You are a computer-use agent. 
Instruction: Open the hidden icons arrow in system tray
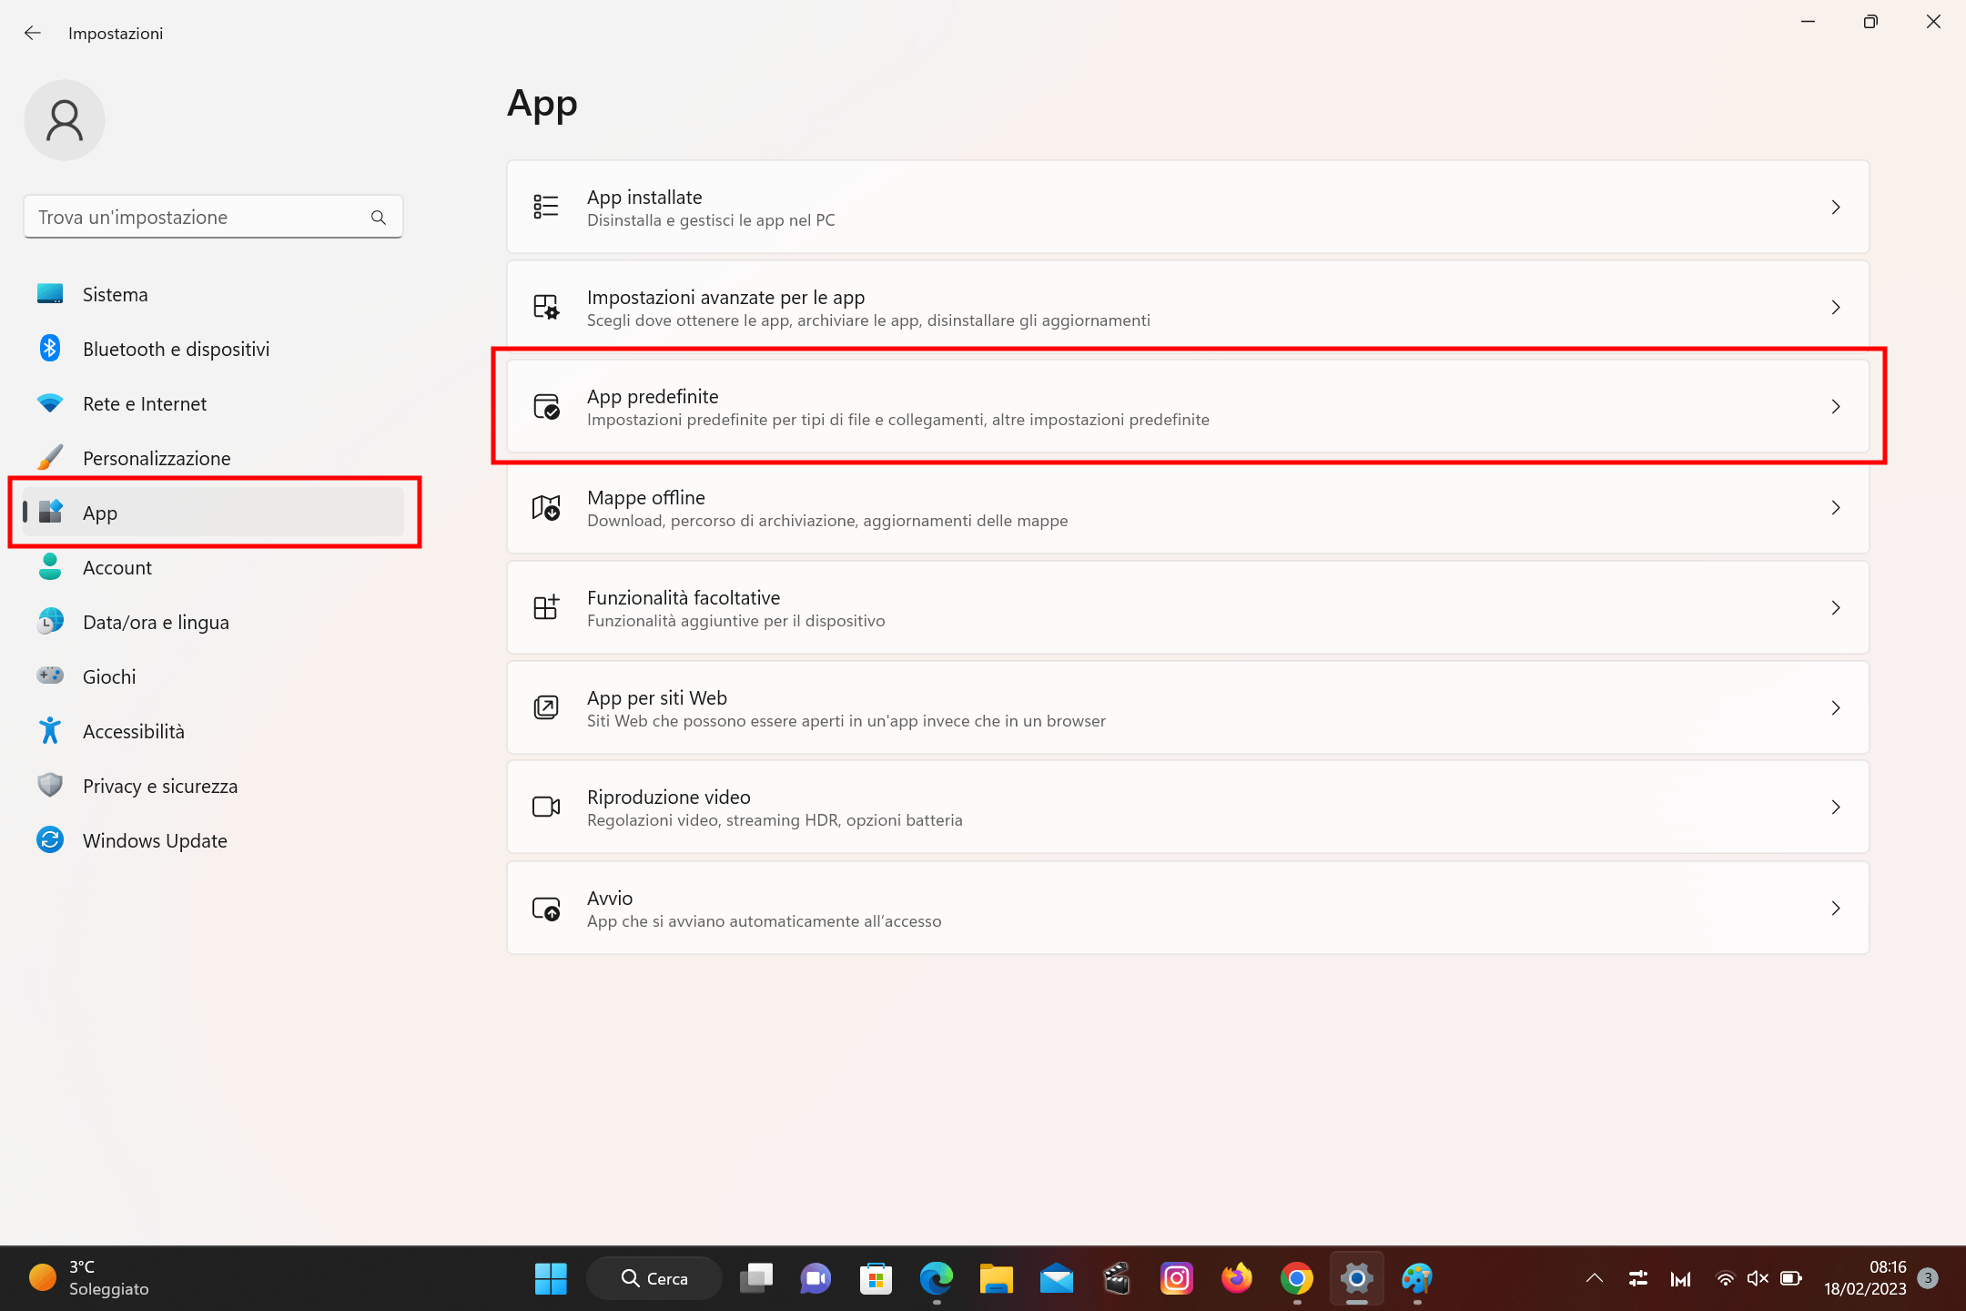[x=1594, y=1278]
